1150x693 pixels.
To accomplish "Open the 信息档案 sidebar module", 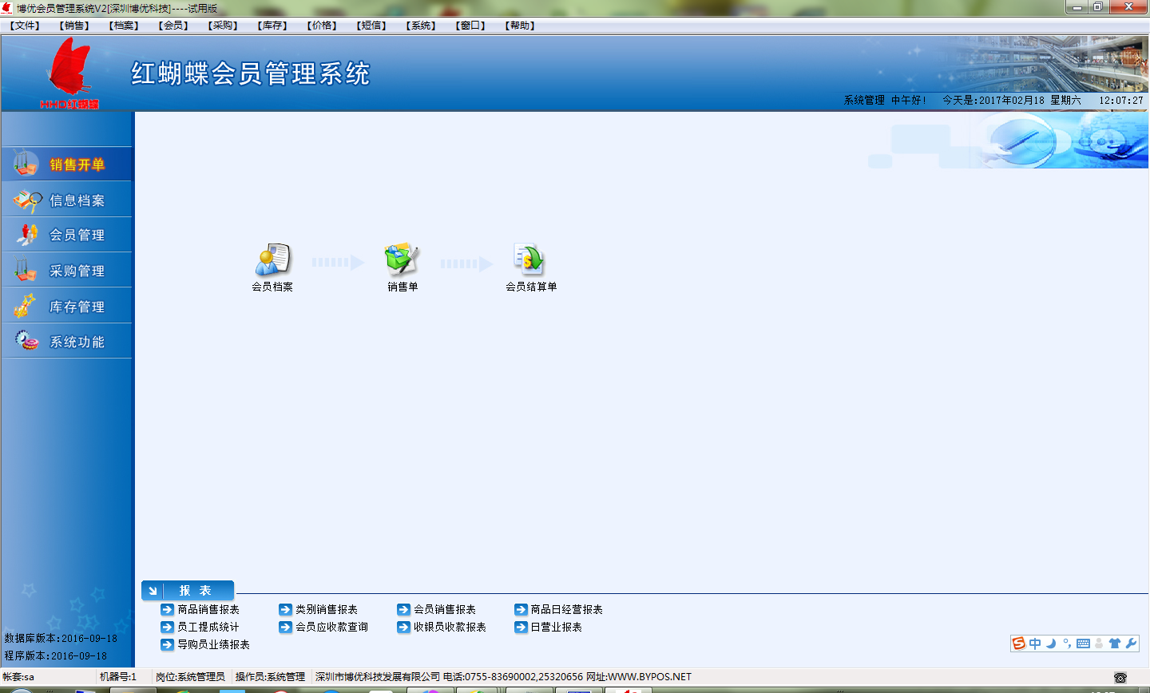I will point(67,200).
